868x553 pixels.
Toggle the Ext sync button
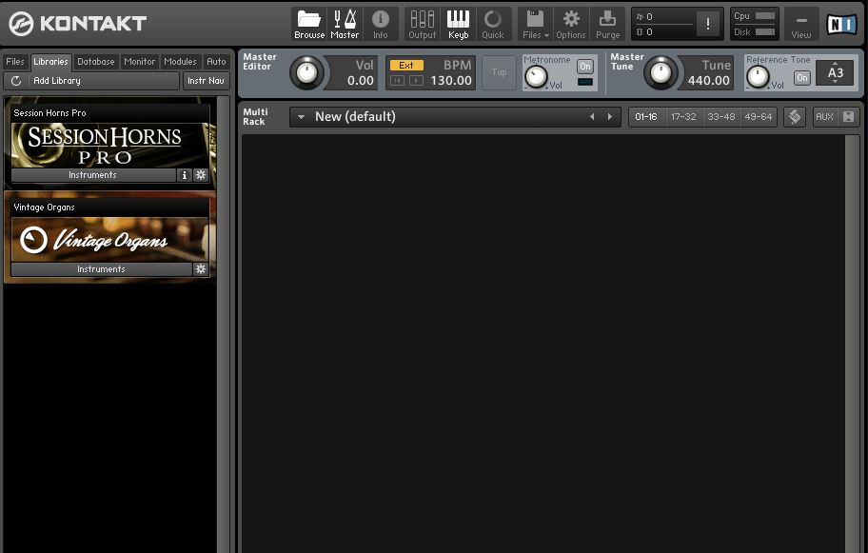406,66
